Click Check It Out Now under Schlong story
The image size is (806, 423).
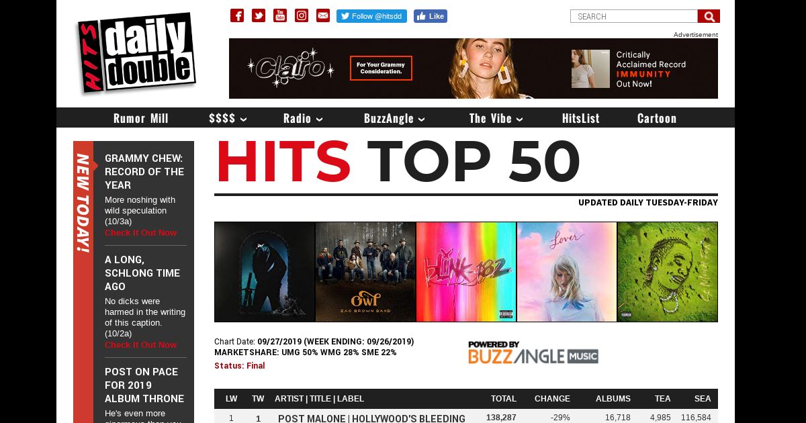[x=140, y=345]
